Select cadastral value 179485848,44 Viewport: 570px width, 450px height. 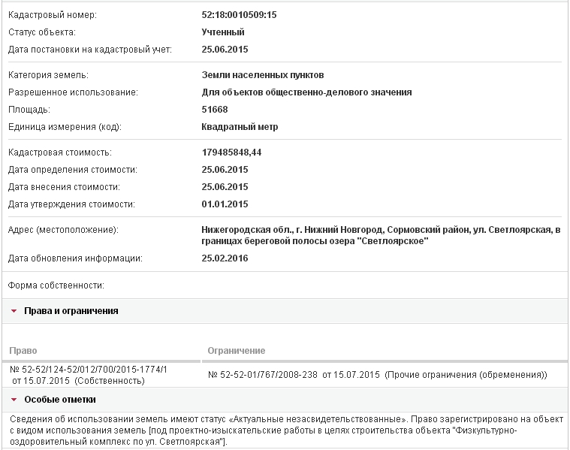coord(231,153)
